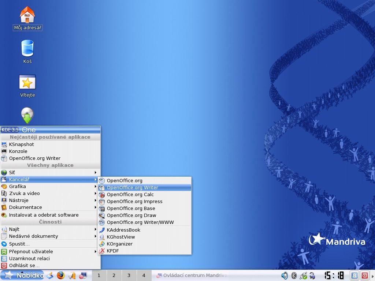
Task: Click the desktop access icon beside Nabídka
Action: tap(50, 276)
